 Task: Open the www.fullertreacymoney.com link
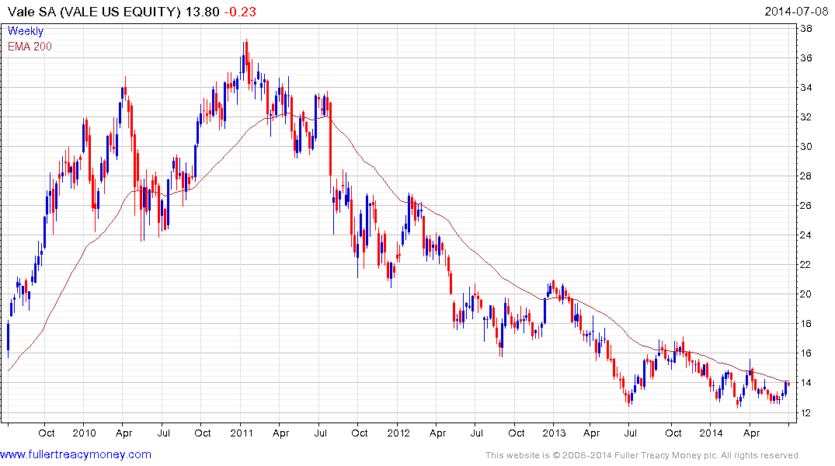coord(75,454)
